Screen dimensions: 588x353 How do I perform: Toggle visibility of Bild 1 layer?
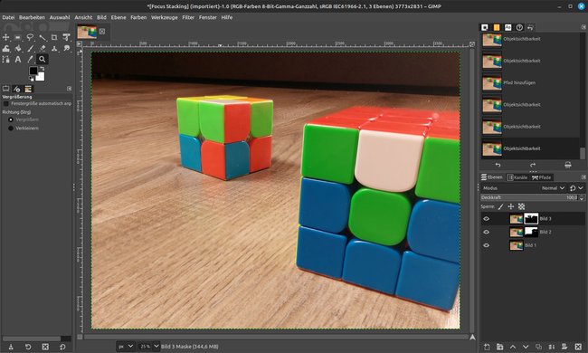point(486,245)
